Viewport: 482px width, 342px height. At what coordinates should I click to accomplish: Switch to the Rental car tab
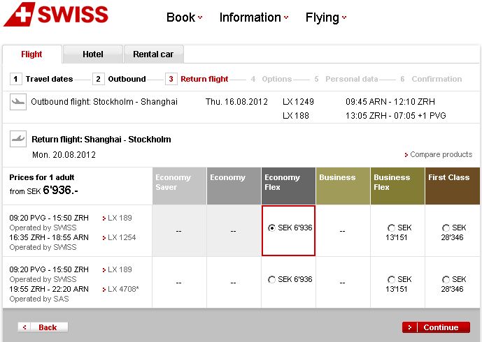[x=153, y=54]
